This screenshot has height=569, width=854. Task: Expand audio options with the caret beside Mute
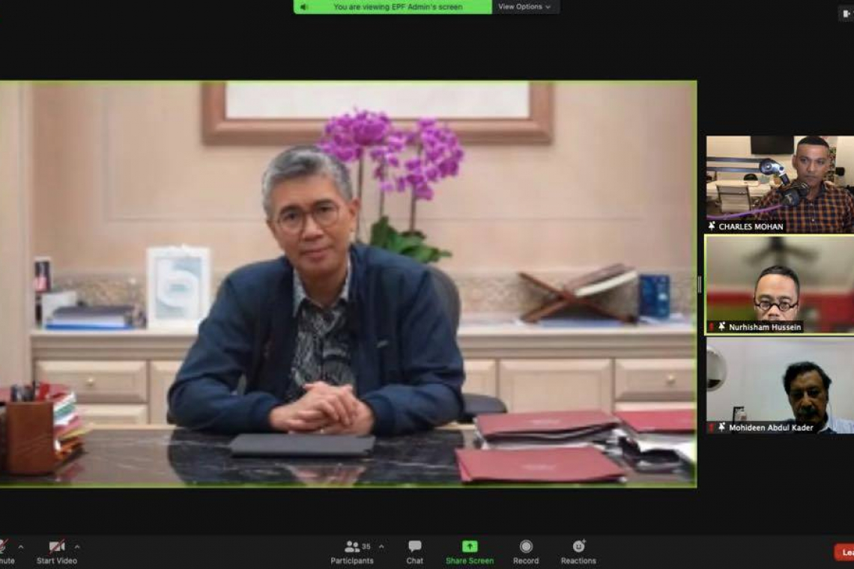click(22, 547)
